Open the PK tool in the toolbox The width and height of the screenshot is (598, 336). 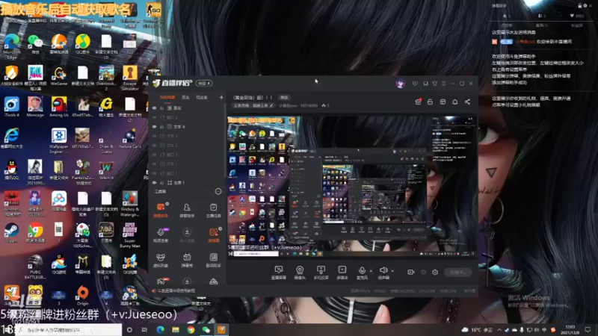click(161, 281)
